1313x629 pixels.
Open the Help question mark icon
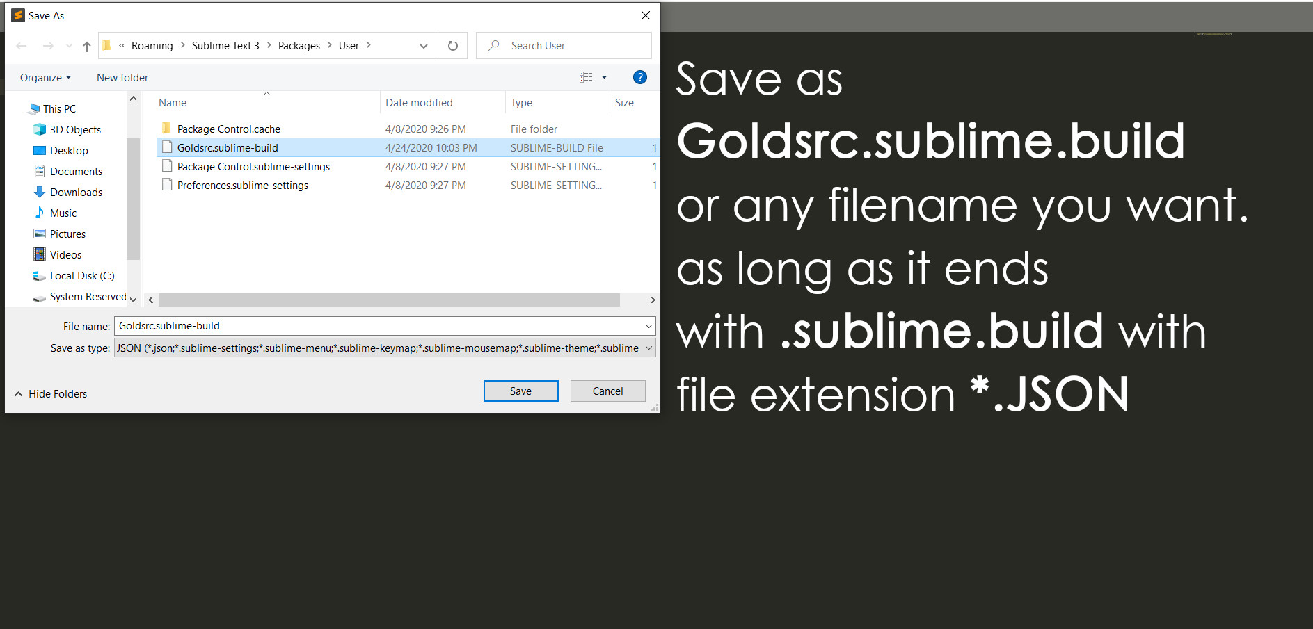coord(639,77)
